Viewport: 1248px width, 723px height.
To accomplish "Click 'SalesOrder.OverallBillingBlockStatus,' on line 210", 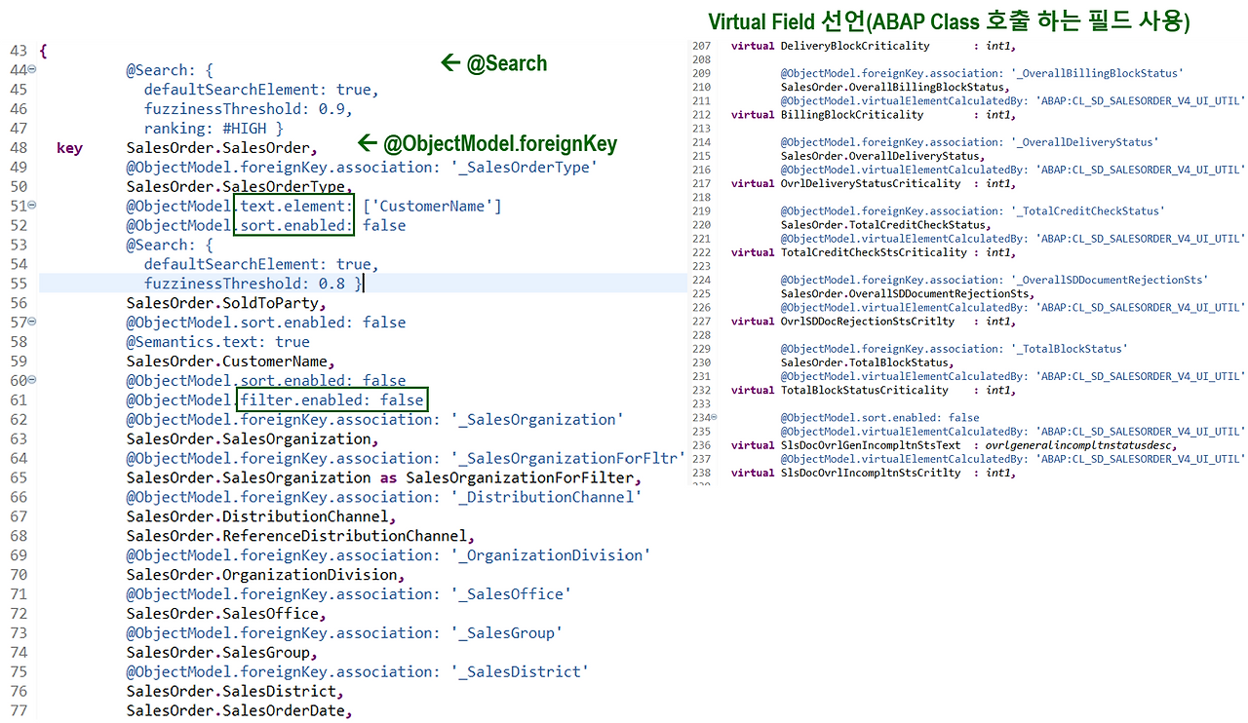I will point(895,87).
